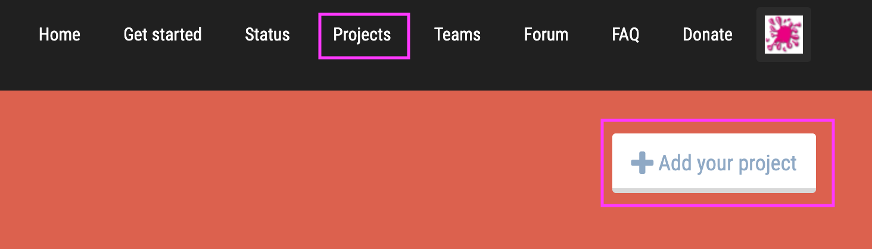Open the Forum link
The height and width of the screenshot is (249, 872).
pyautogui.click(x=546, y=35)
